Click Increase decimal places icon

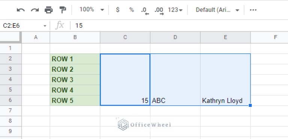click(159, 10)
